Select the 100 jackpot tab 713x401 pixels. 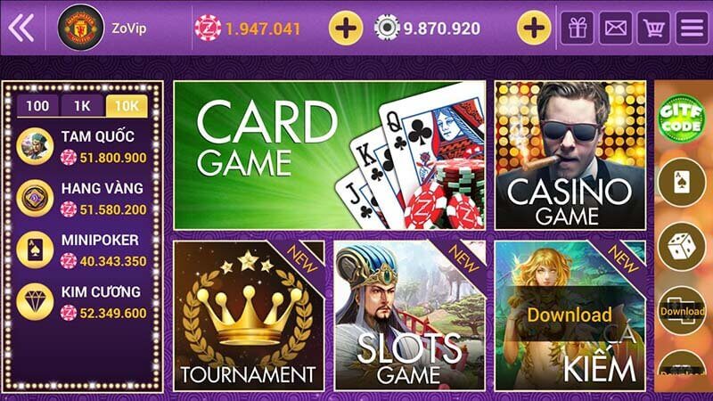coord(37,106)
